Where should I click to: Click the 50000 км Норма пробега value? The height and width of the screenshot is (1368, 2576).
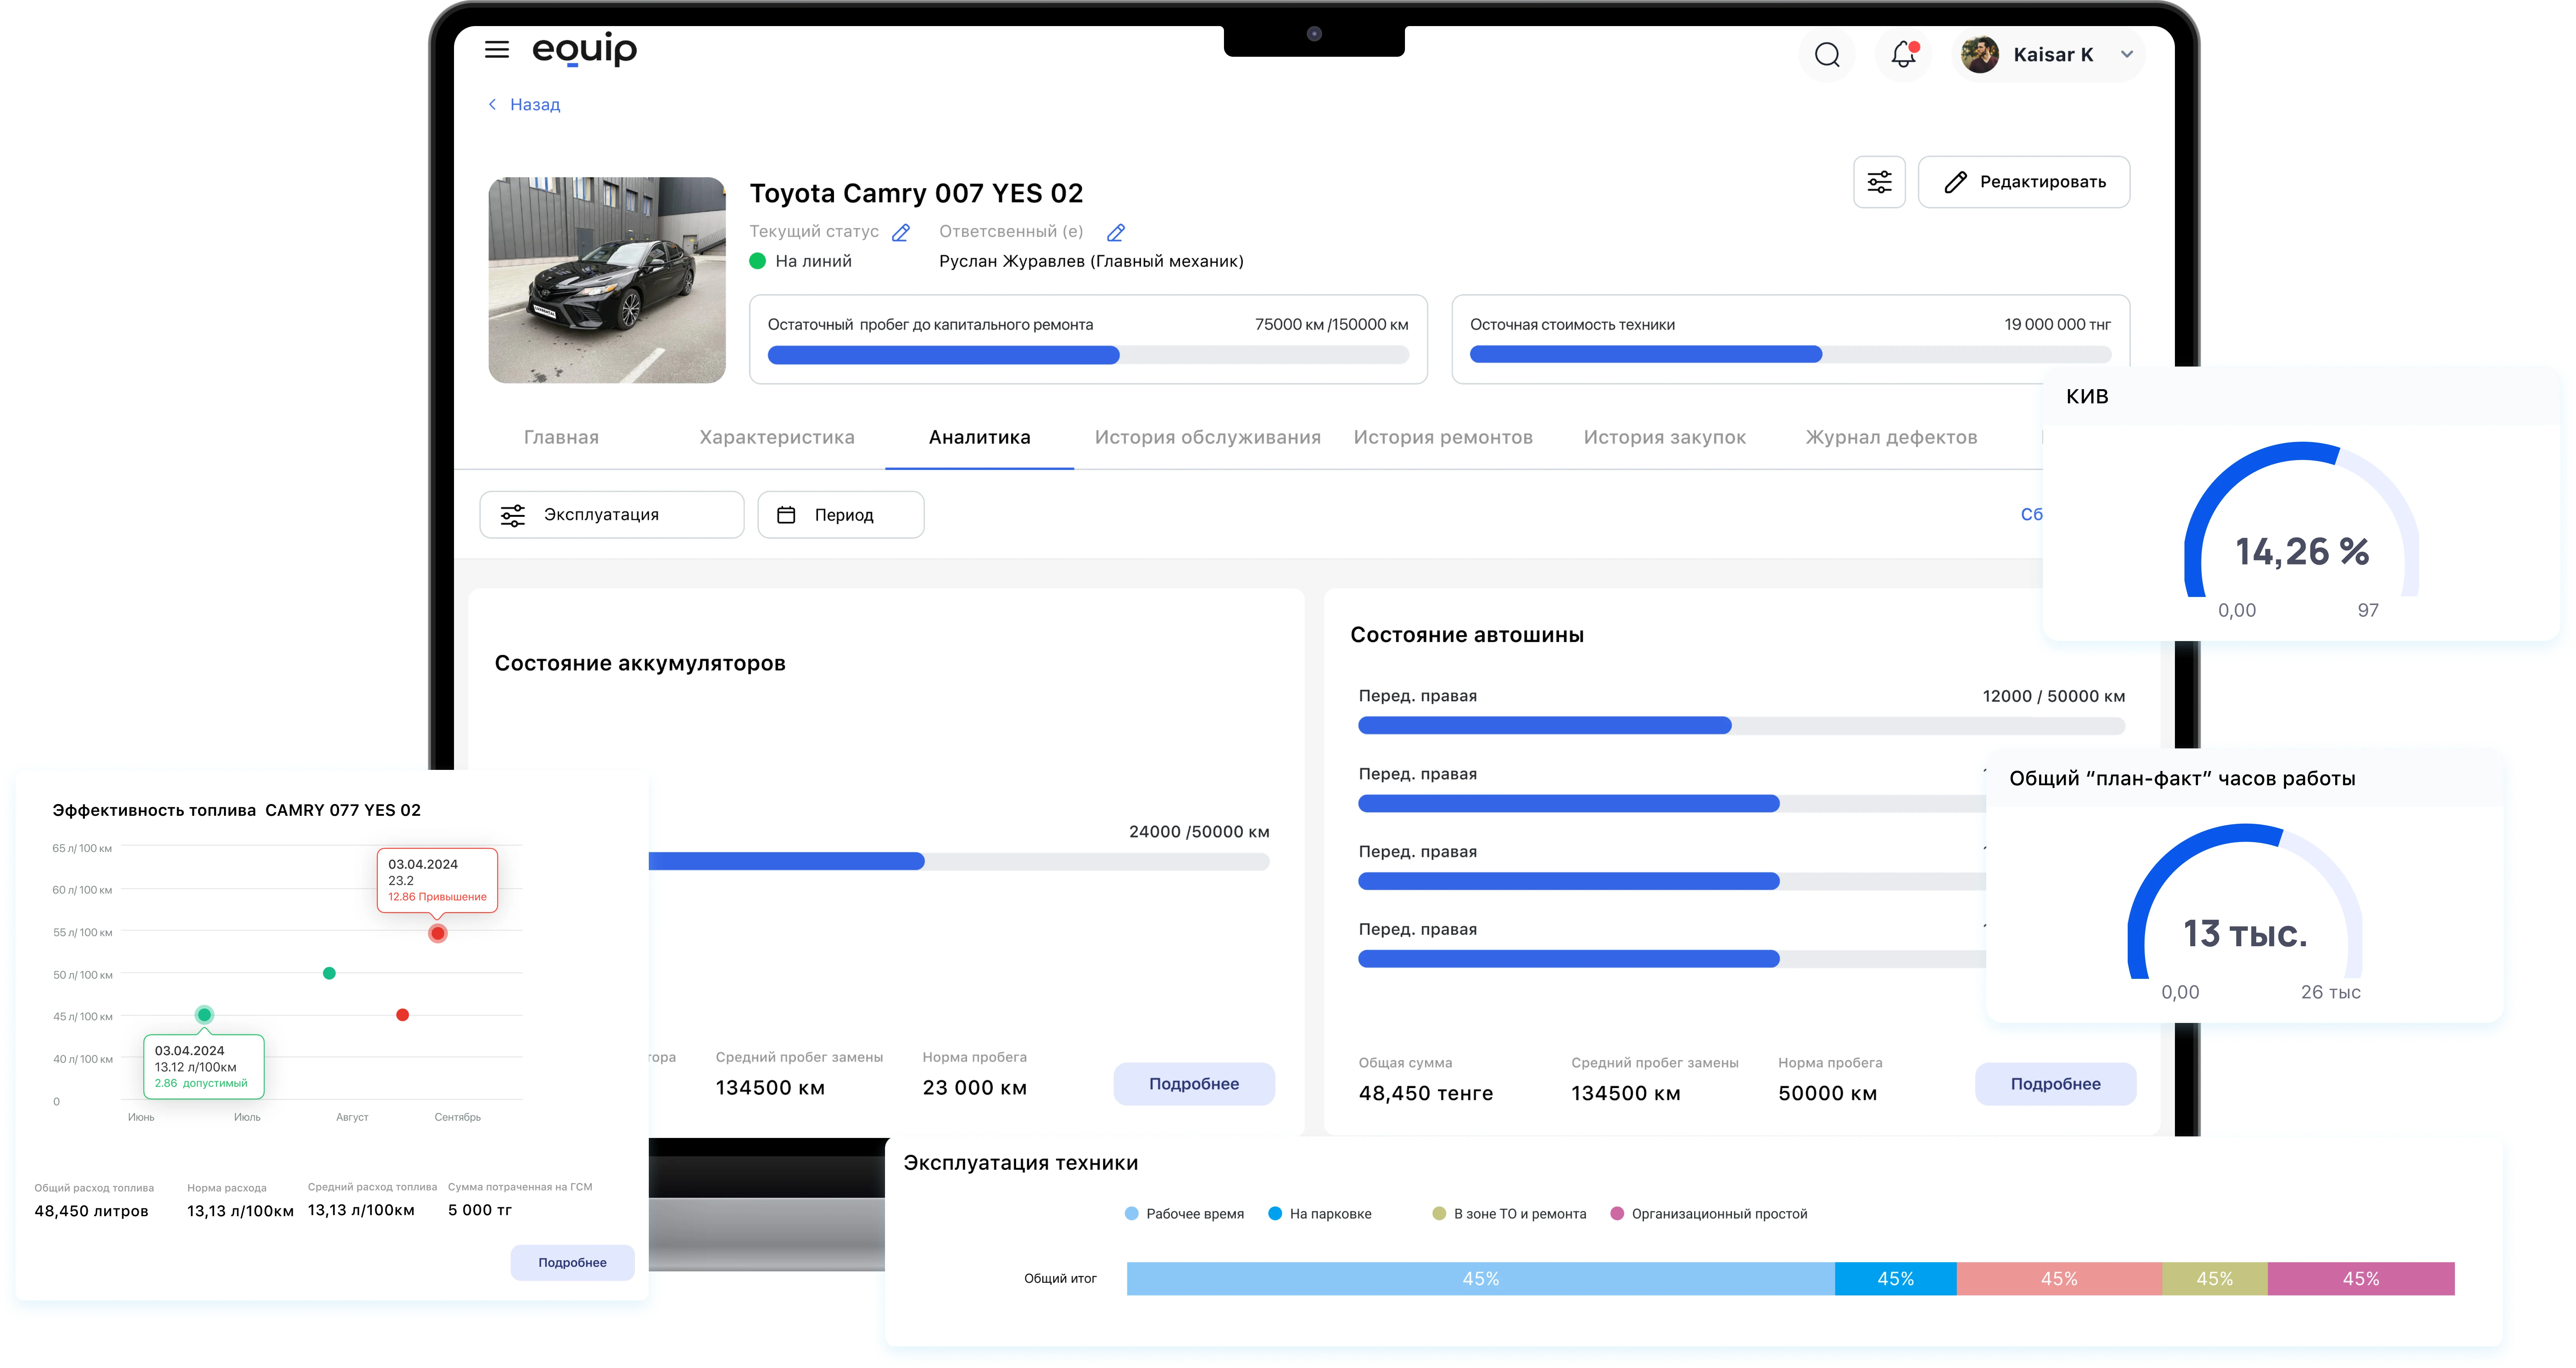pyautogui.click(x=1827, y=1094)
